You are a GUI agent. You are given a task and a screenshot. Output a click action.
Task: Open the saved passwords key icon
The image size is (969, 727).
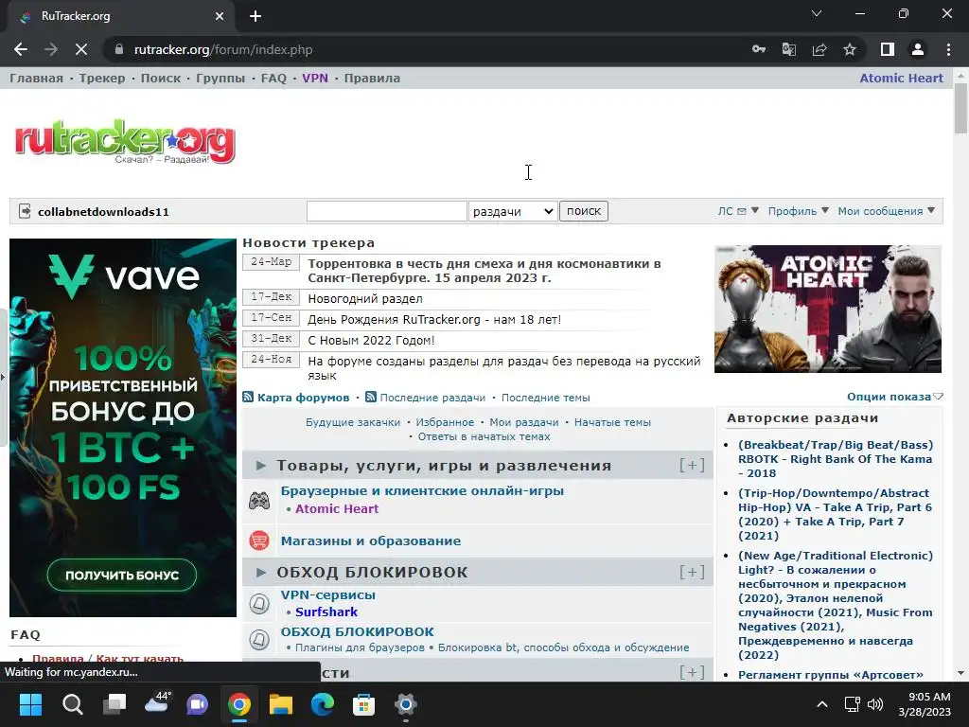pyautogui.click(x=759, y=49)
